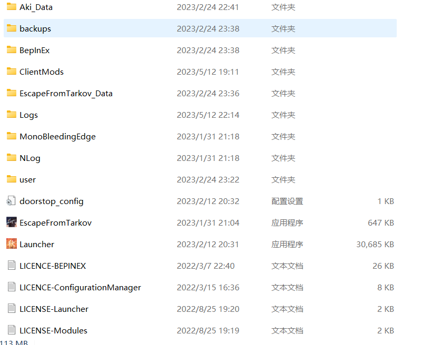The image size is (422, 345).
Task: Click the user folder icon
Action: tap(12, 179)
